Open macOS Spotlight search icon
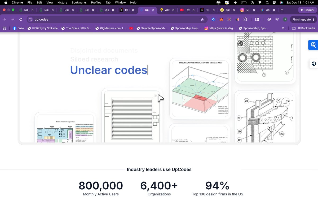Screen dimensions: 318x197 [x=267, y=2]
